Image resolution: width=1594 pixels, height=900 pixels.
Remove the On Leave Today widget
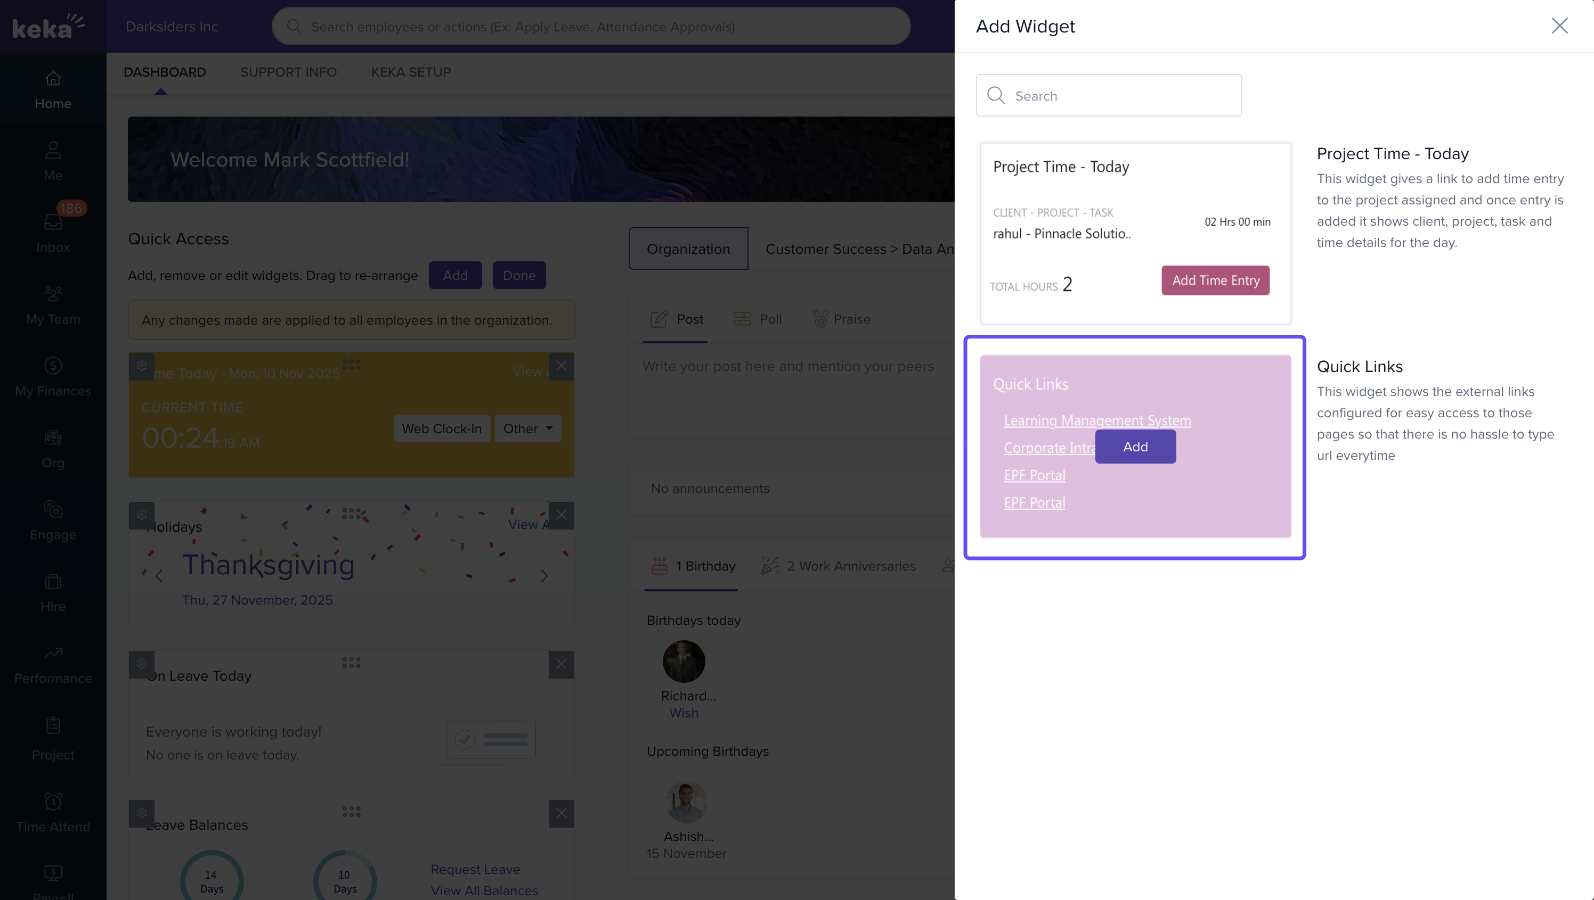coord(561,665)
